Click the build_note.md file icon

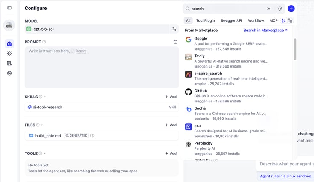pos(31,136)
